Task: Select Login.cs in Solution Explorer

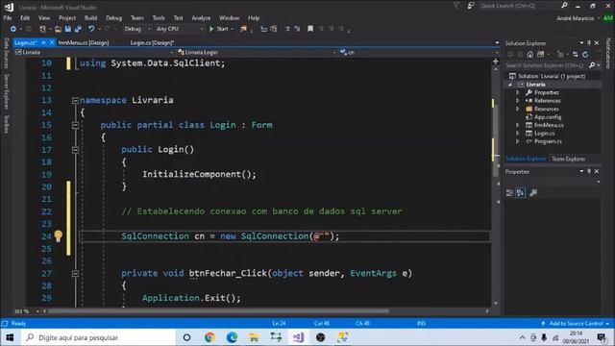Action: [544, 134]
